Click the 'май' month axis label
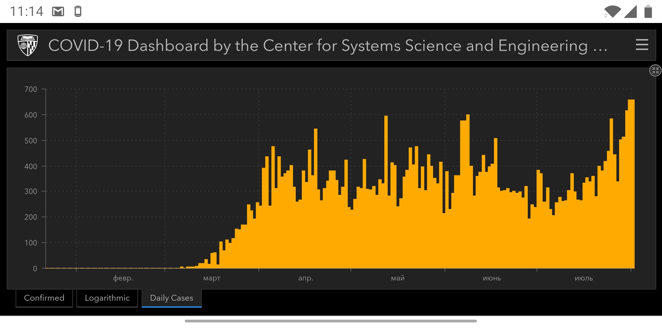This screenshot has width=662, height=331. (398, 278)
